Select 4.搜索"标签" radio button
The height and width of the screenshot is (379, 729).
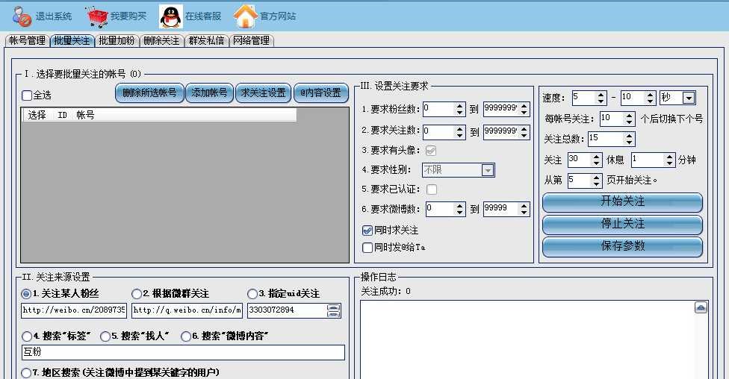tap(27, 336)
